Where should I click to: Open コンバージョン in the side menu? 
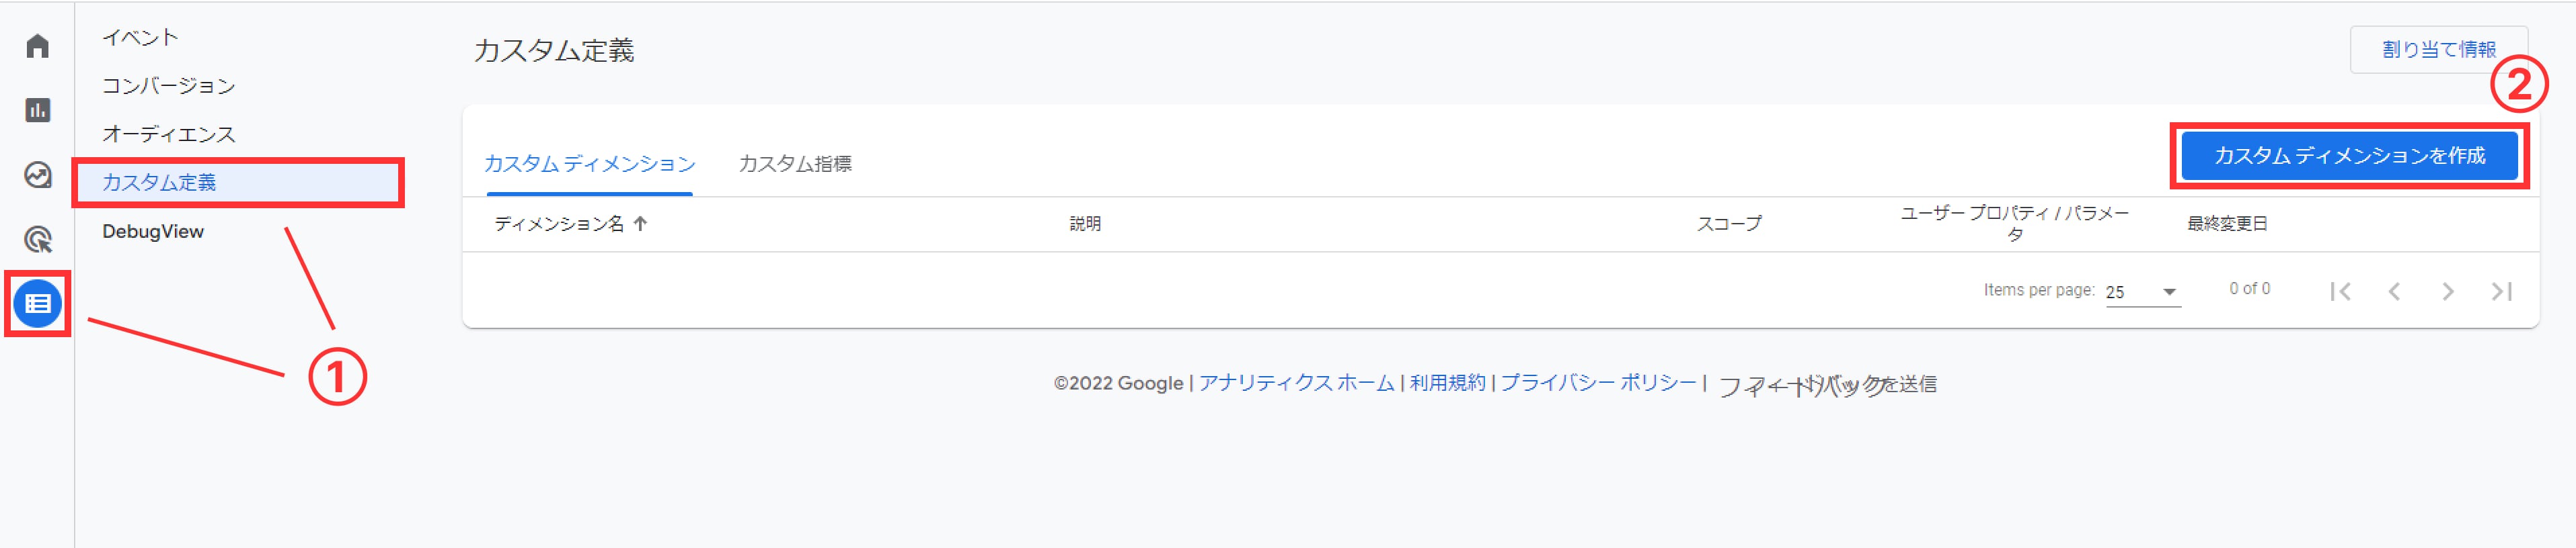168,86
